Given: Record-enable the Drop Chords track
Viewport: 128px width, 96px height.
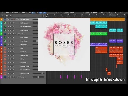Looking at the screenshot, I should coord(13,30).
